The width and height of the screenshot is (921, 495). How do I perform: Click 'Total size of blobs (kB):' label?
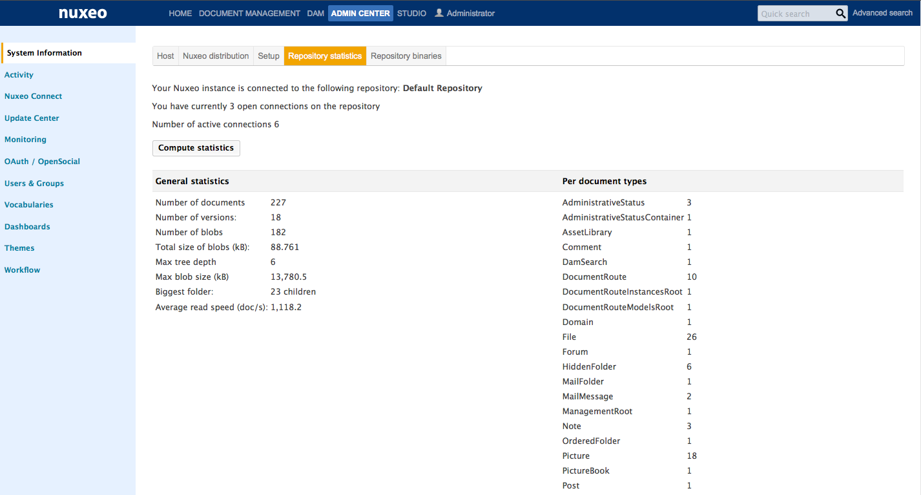pyautogui.click(x=203, y=247)
